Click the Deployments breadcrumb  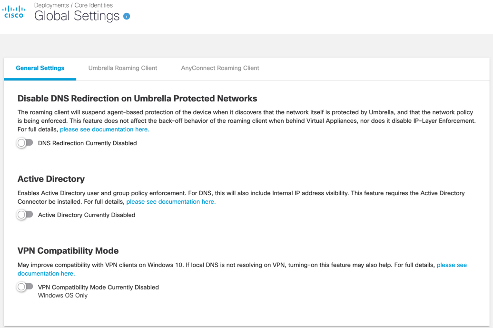click(51, 5)
